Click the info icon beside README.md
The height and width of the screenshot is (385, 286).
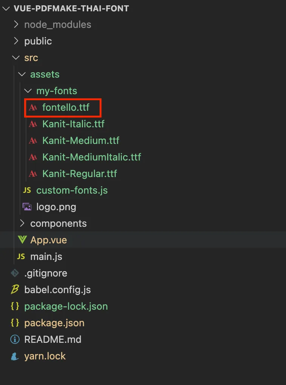(x=15, y=339)
